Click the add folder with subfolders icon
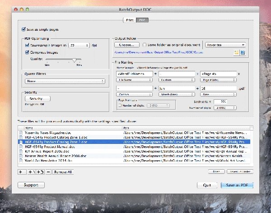 pos(41,172)
